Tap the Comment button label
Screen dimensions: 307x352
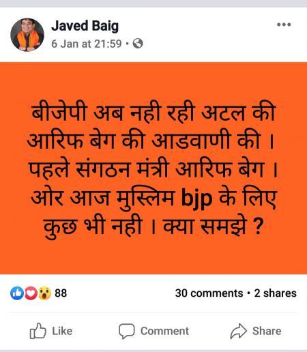coord(164,331)
